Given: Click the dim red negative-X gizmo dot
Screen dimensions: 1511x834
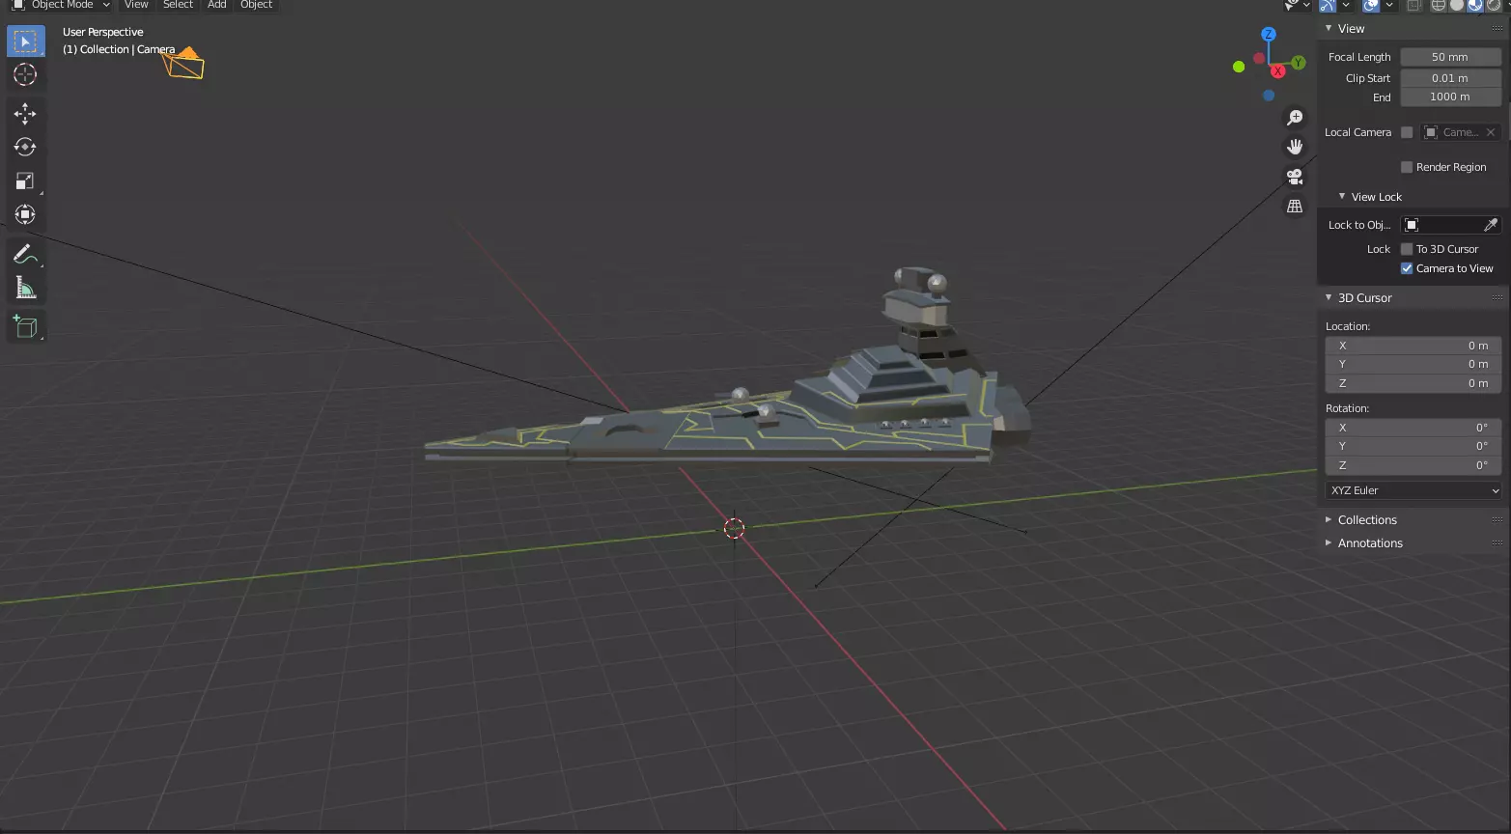Looking at the screenshot, I should [x=1259, y=58].
